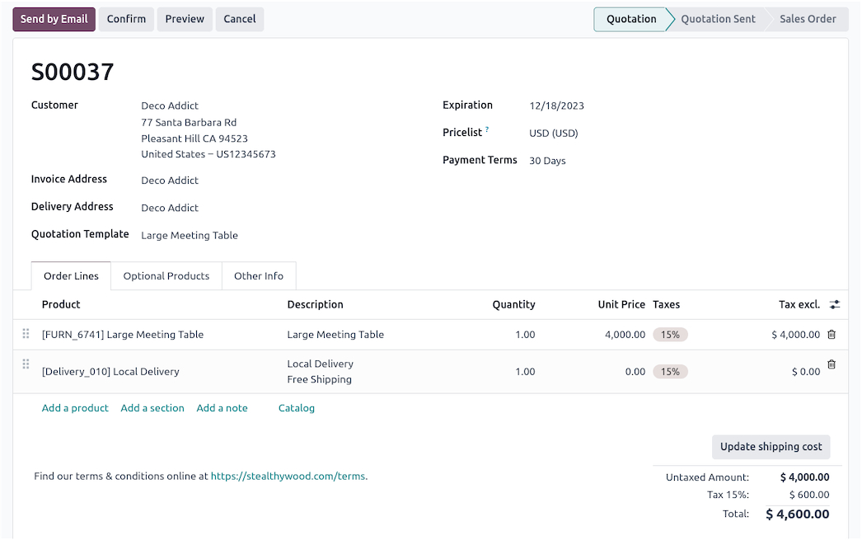This screenshot has width=862, height=540.
Task: Switch to the Optional Products tab
Action: pyautogui.click(x=166, y=275)
